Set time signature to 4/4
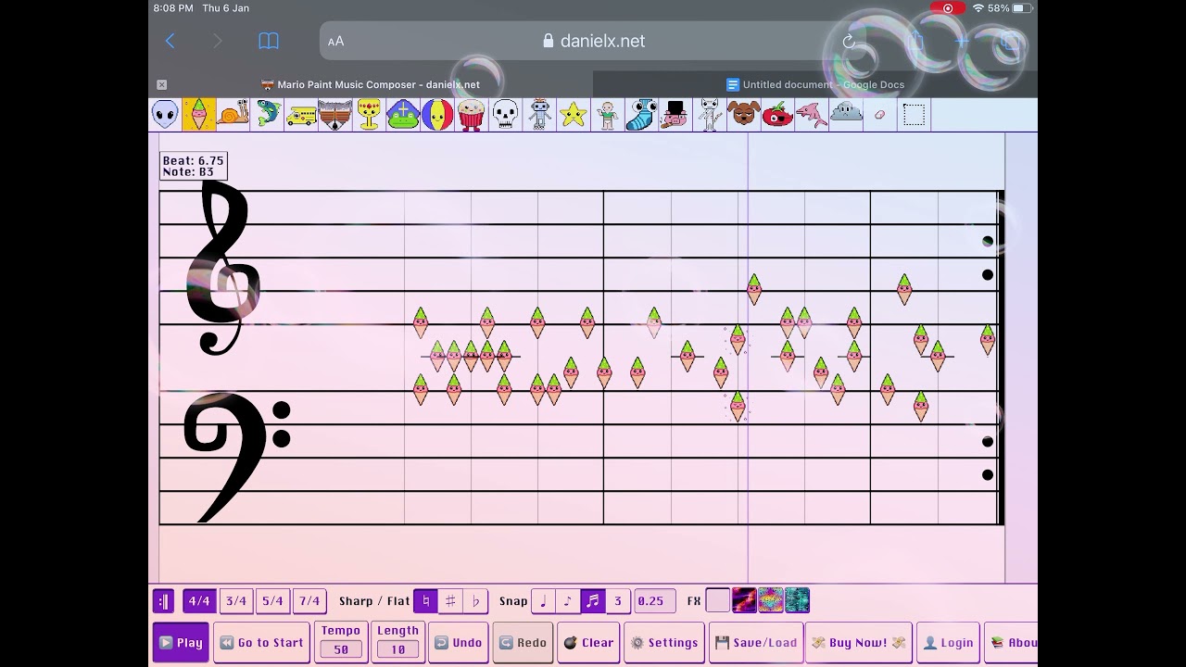Image resolution: width=1186 pixels, height=667 pixels. (x=199, y=601)
